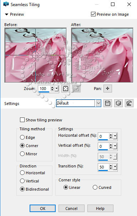Click the Fit image to window icon
This screenshot has width=137, height=216.
[x=66, y=89]
